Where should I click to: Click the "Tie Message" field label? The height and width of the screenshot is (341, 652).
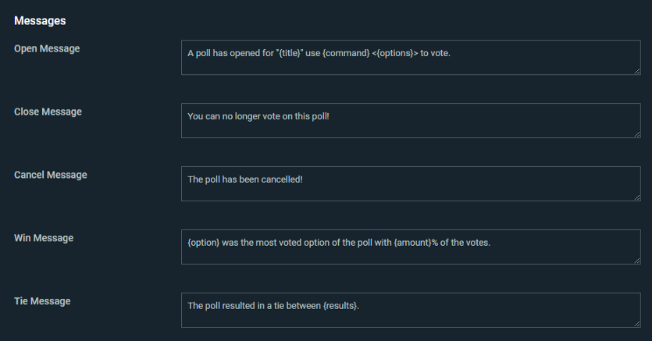(x=42, y=300)
